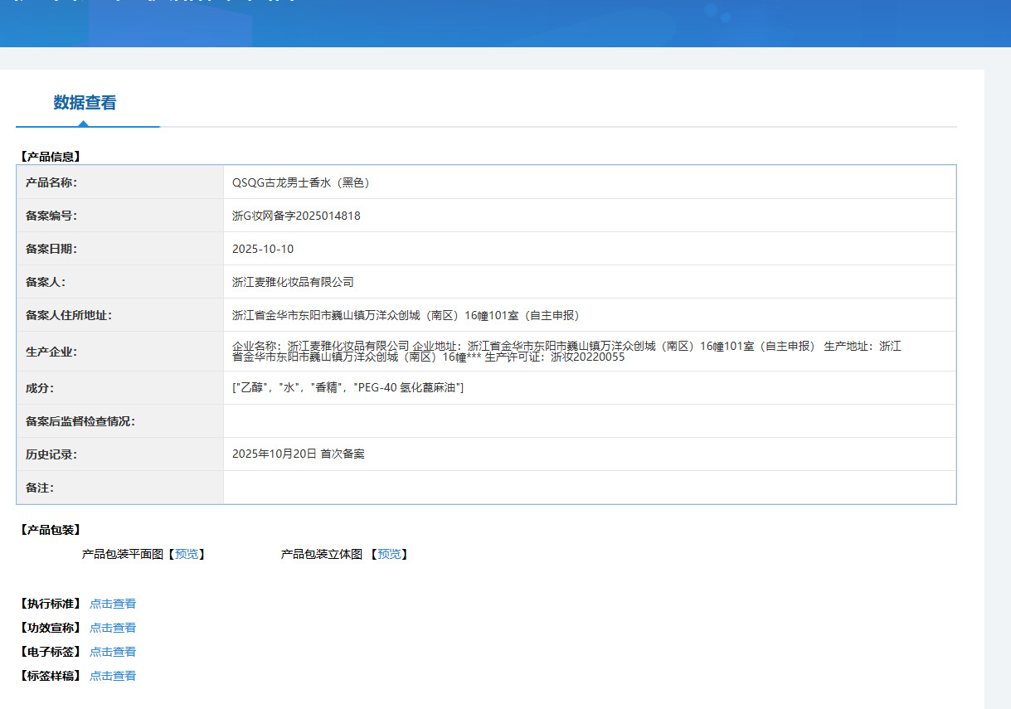Image resolution: width=1011 pixels, height=709 pixels.
Task: Click the 【产品信息】 section heading
Action: point(50,156)
